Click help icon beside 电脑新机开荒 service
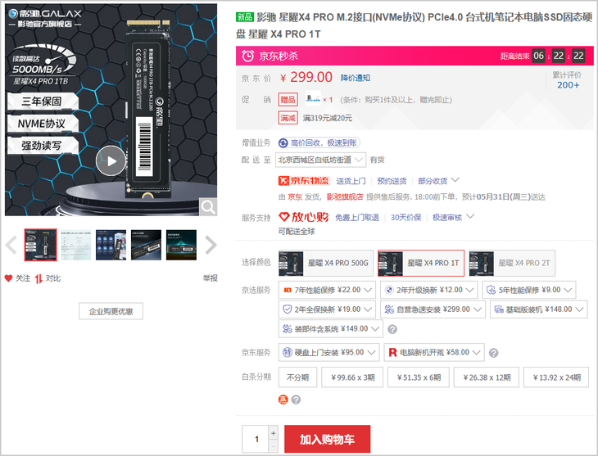 click(493, 354)
